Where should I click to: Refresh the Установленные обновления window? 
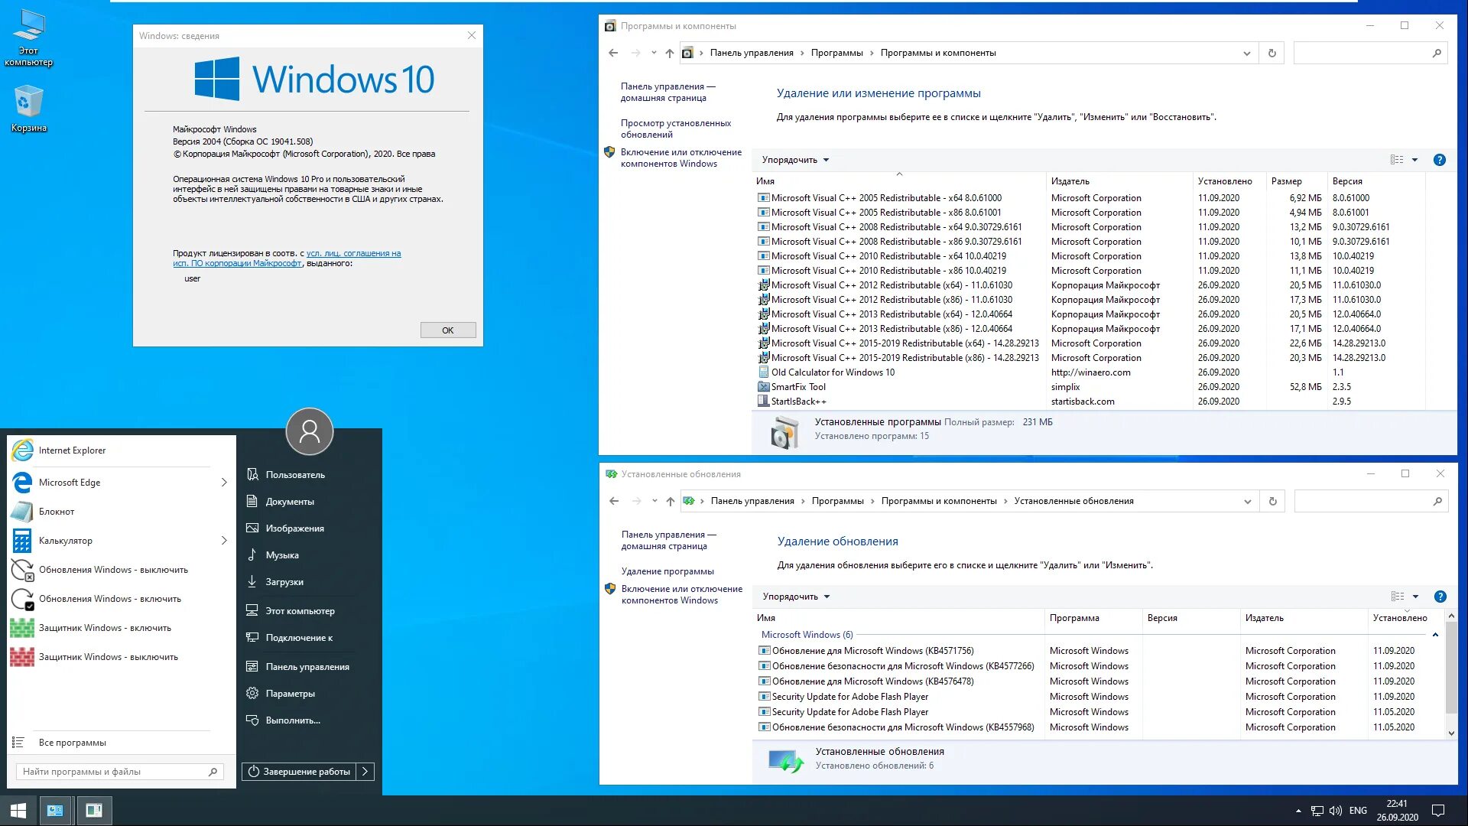(1273, 501)
